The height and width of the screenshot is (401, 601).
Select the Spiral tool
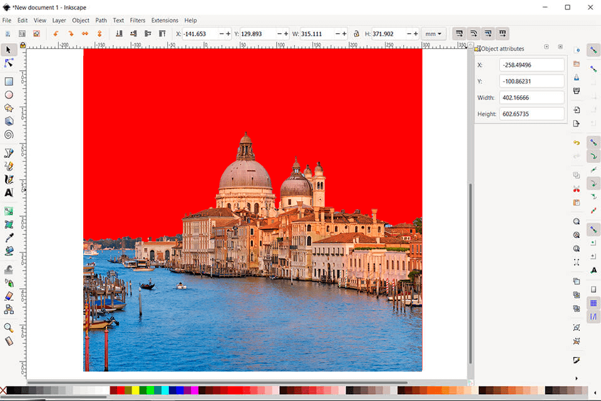(9, 135)
